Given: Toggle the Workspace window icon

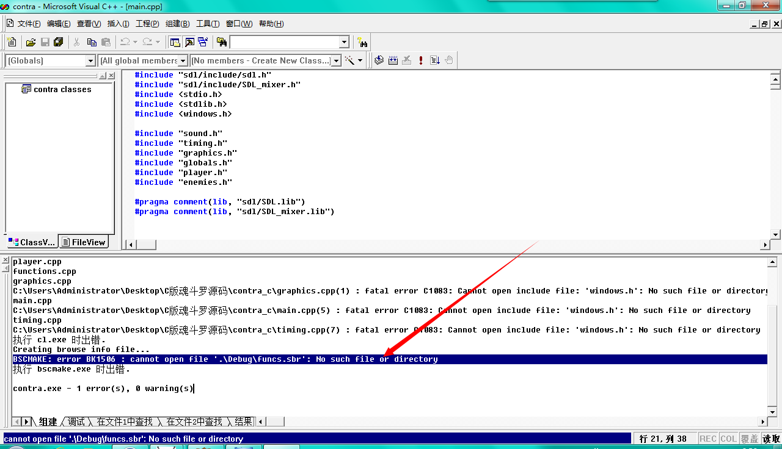Looking at the screenshot, I should coord(175,42).
